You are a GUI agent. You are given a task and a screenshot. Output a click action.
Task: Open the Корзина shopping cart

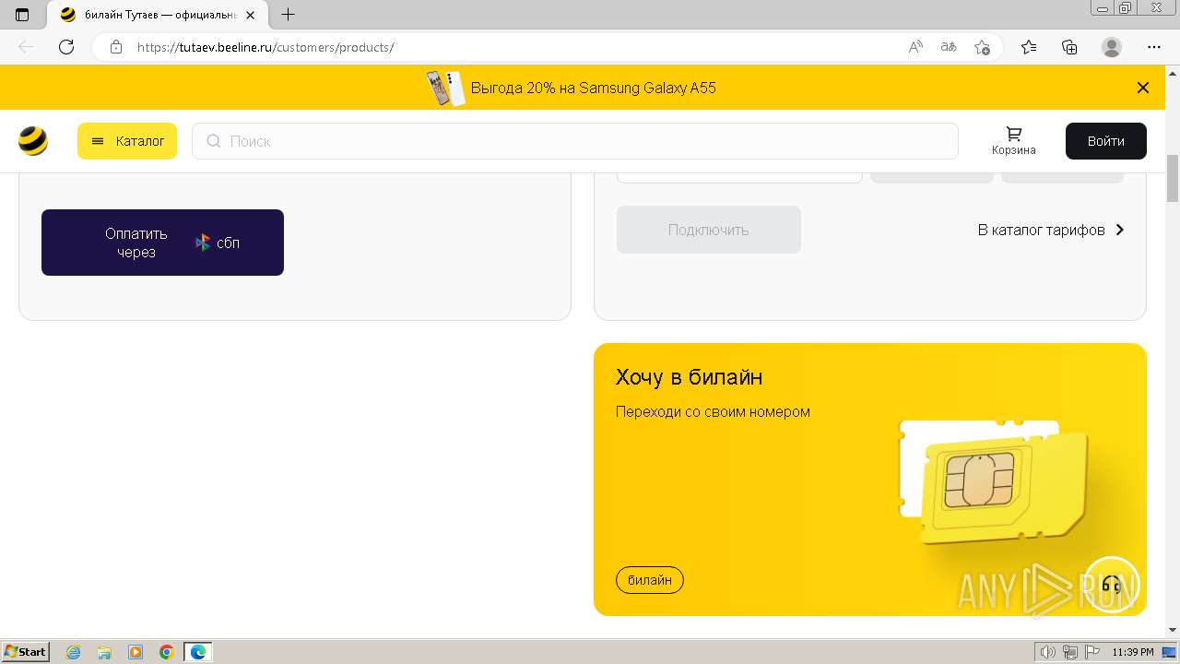(x=1014, y=141)
